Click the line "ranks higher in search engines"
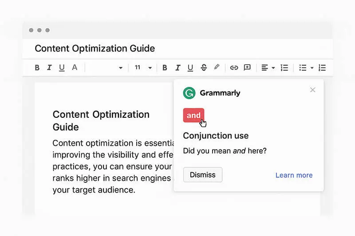 click(x=112, y=178)
